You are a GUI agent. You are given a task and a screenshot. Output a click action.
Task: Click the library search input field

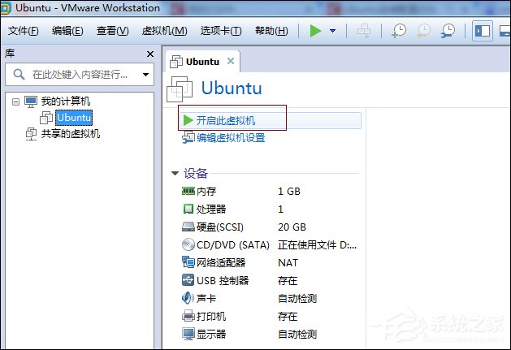coord(80,75)
